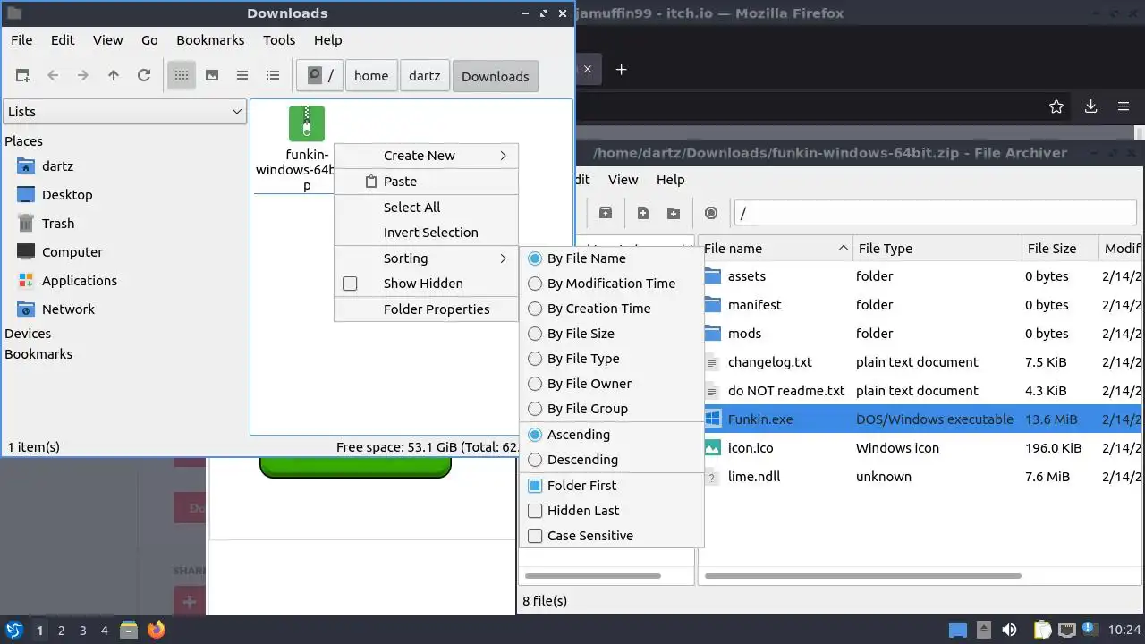1145x644 pixels.
Task: Click the dartz path button
Action: pos(425,76)
